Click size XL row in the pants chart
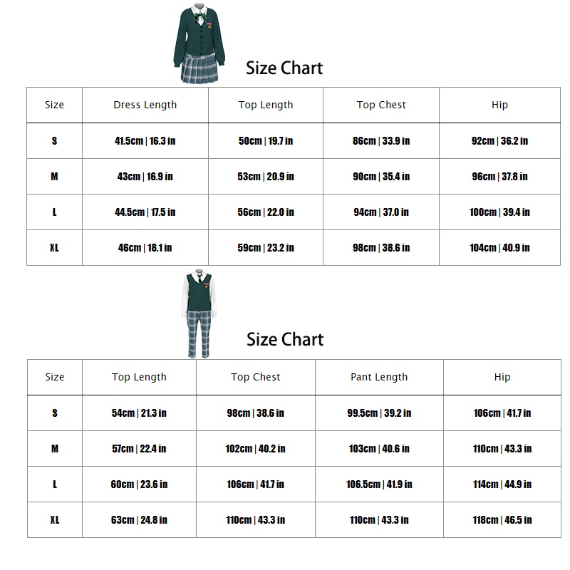This screenshot has height=570, width=570. (55, 520)
